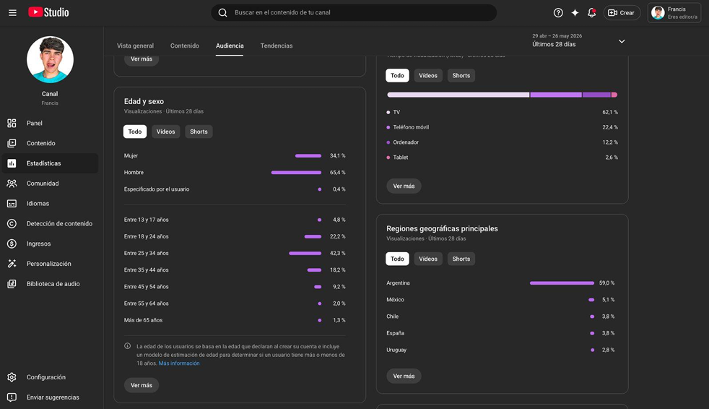The width and height of the screenshot is (709, 409).
Task: Select Todo filter in device type card
Action: [x=397, y=76]
